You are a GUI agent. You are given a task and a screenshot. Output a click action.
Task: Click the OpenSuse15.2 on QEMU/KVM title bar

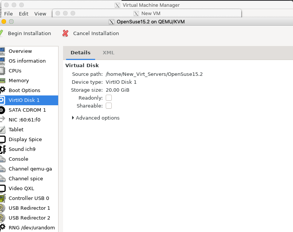(146, 22)
